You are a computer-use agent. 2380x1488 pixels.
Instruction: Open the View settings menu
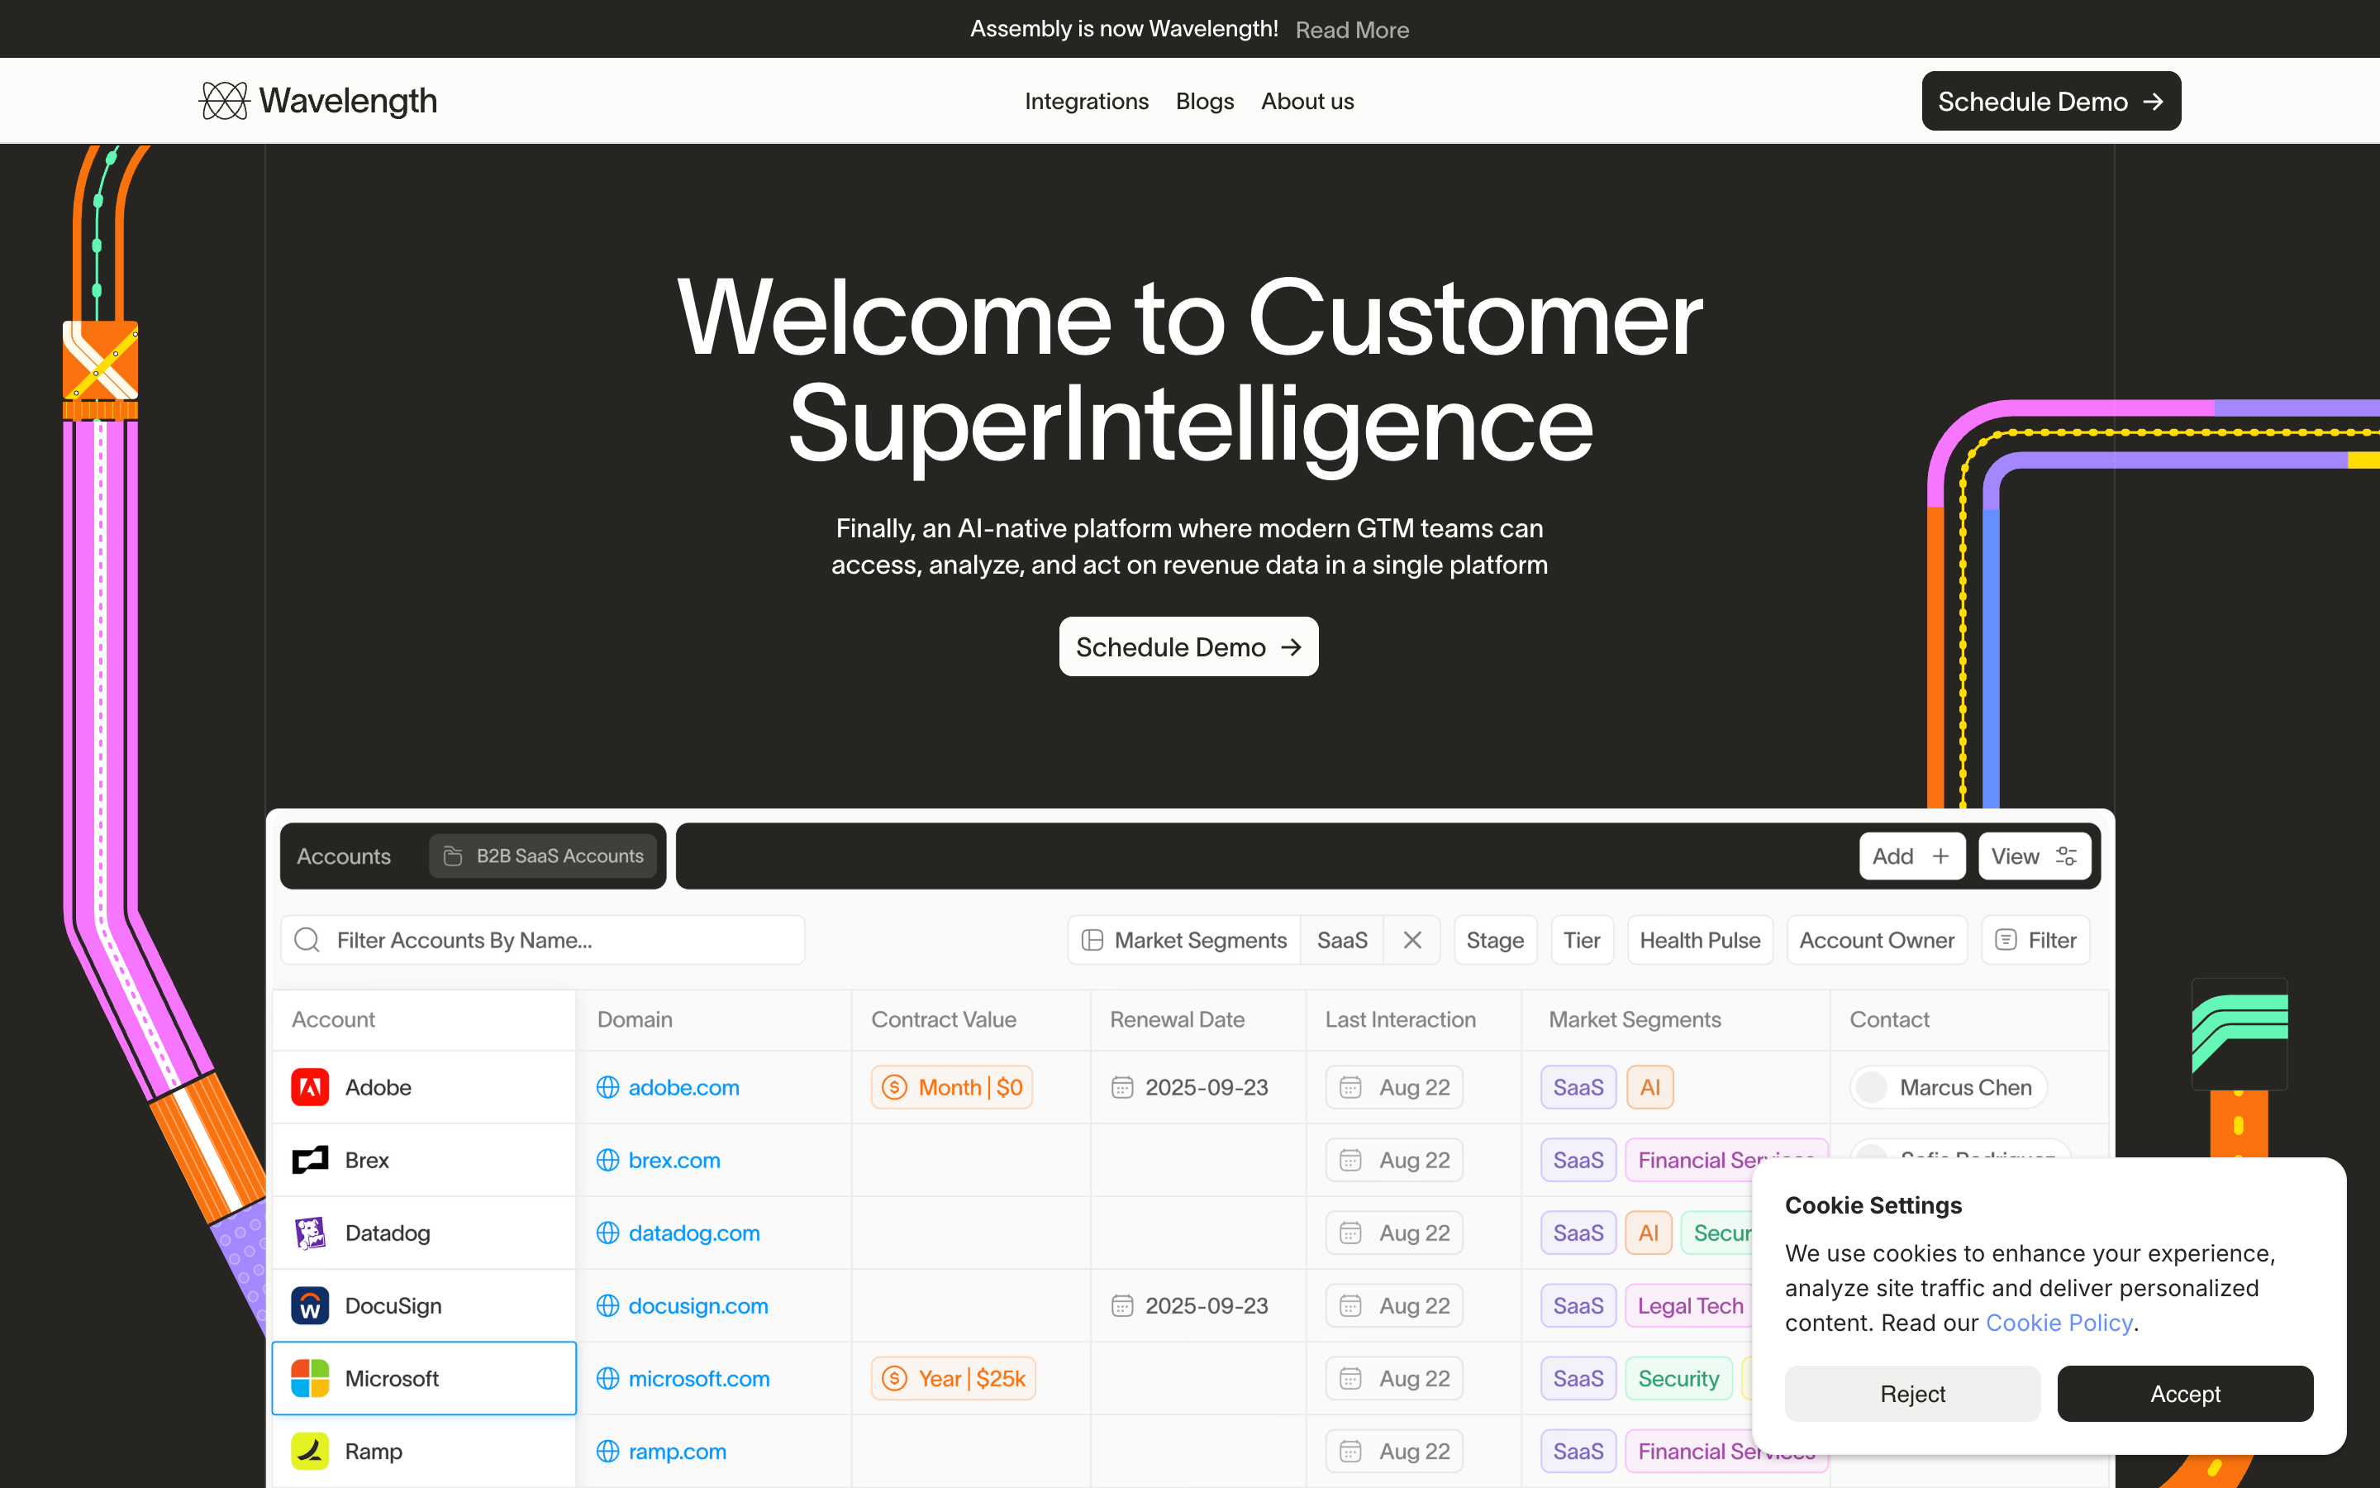[2034, 856]
